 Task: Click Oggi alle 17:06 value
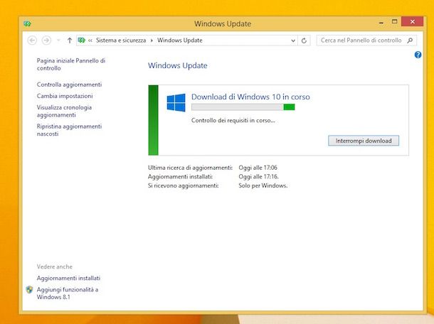258,168
